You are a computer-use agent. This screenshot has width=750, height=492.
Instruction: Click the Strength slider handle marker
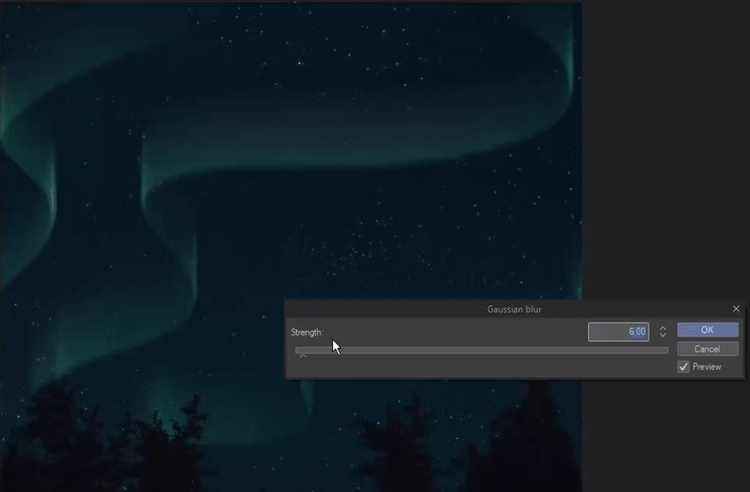(x=303, y=356)
